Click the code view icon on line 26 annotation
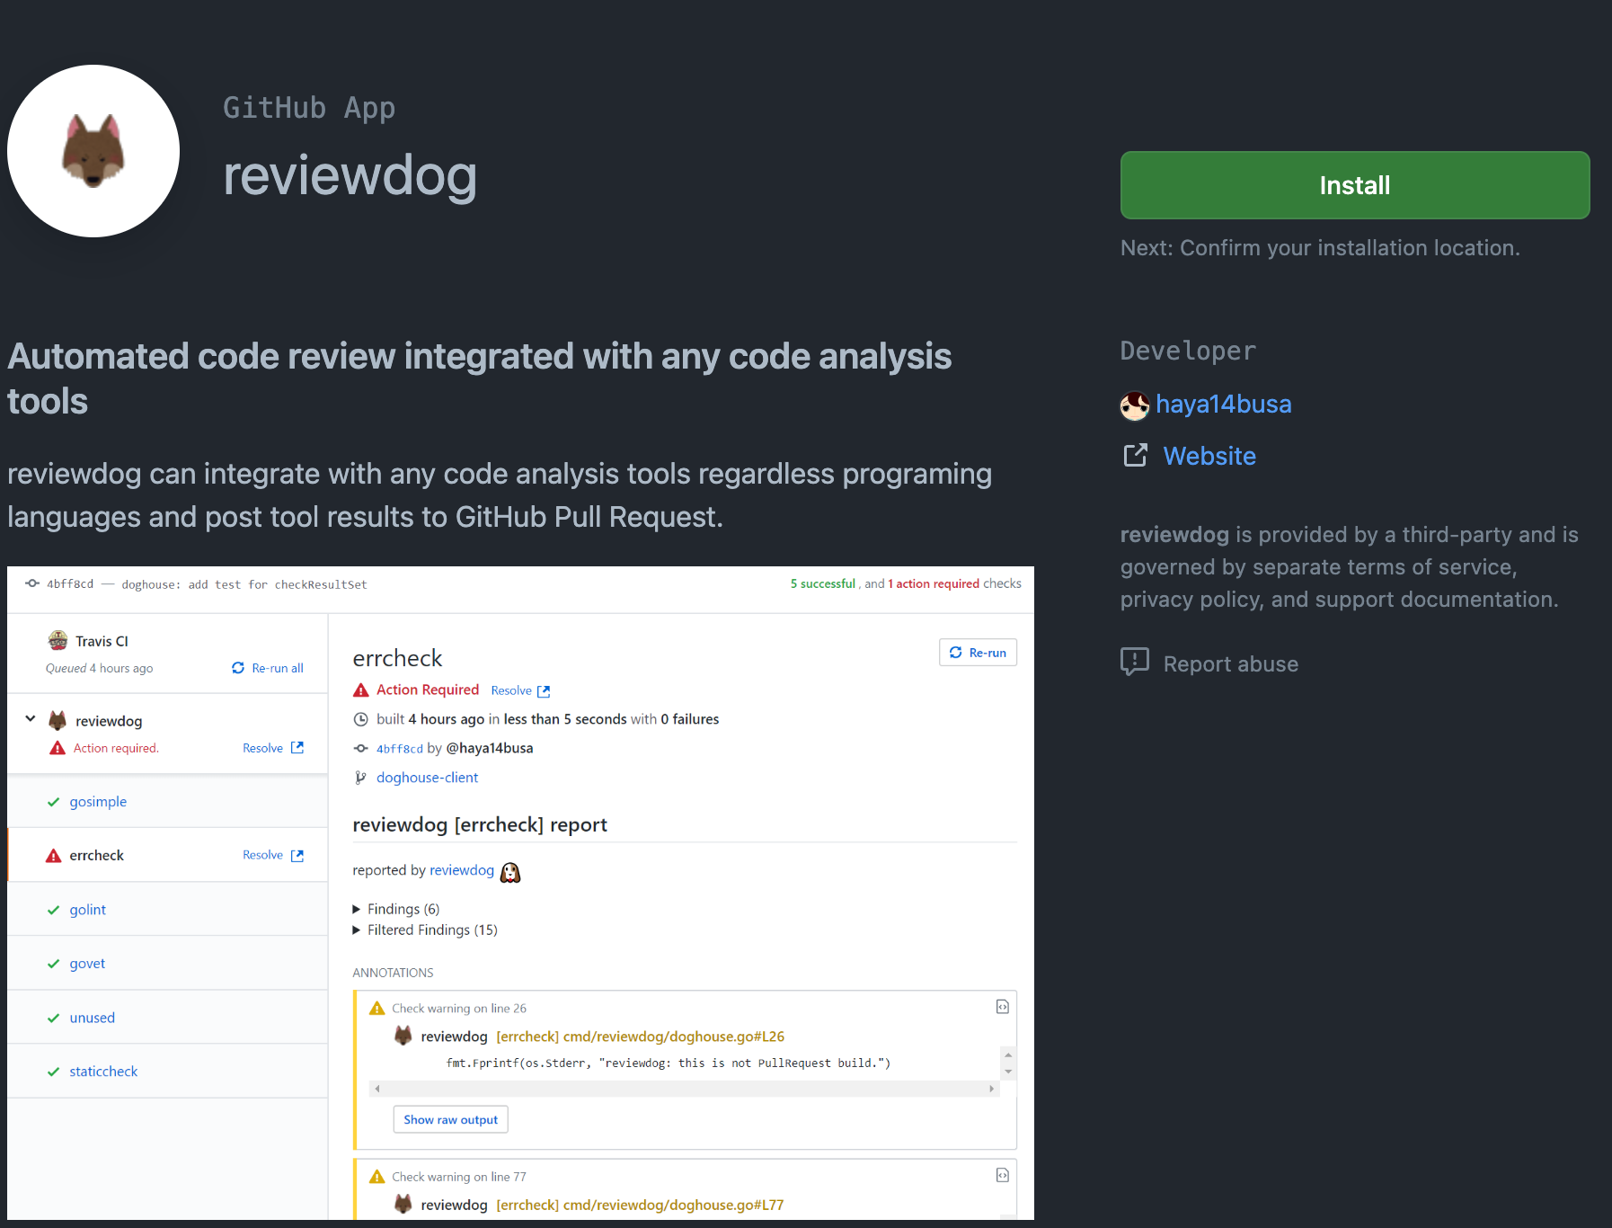 (1003, 1007)
